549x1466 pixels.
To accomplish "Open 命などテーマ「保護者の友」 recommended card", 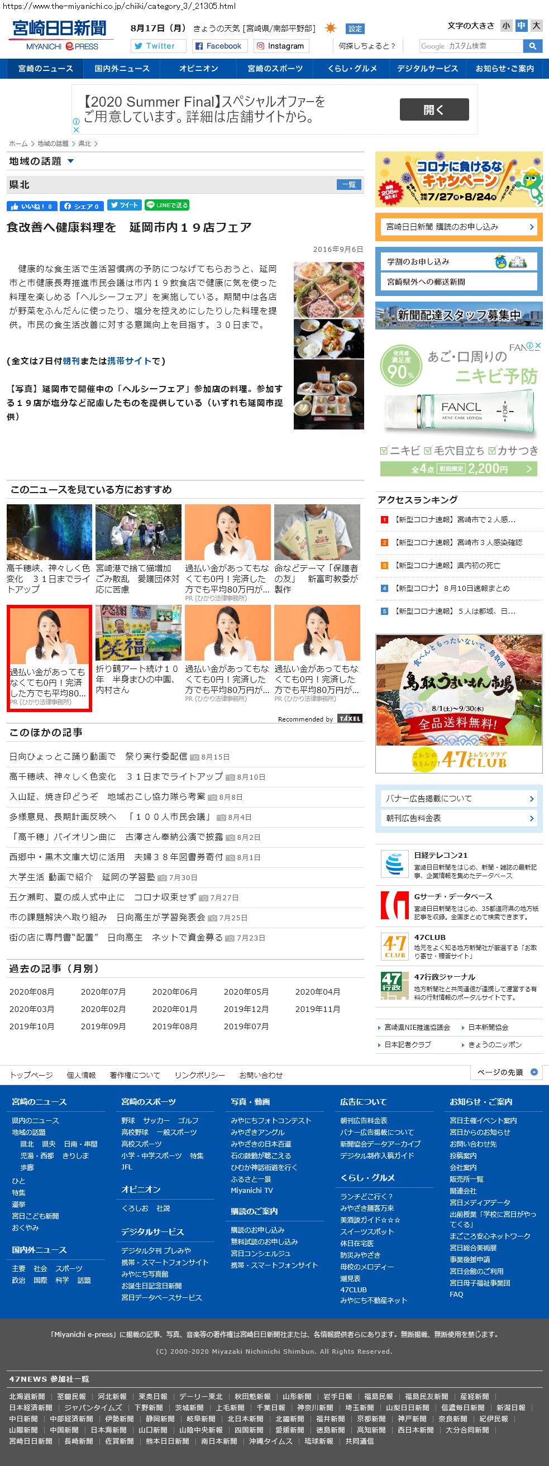I will click(x=317, y=548).
